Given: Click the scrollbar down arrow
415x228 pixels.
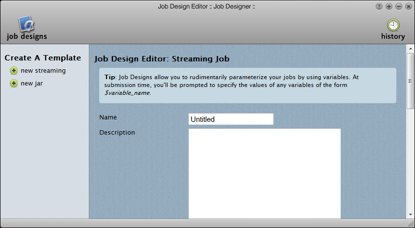Looking at the screenshot, I should (x=410, y=214).
